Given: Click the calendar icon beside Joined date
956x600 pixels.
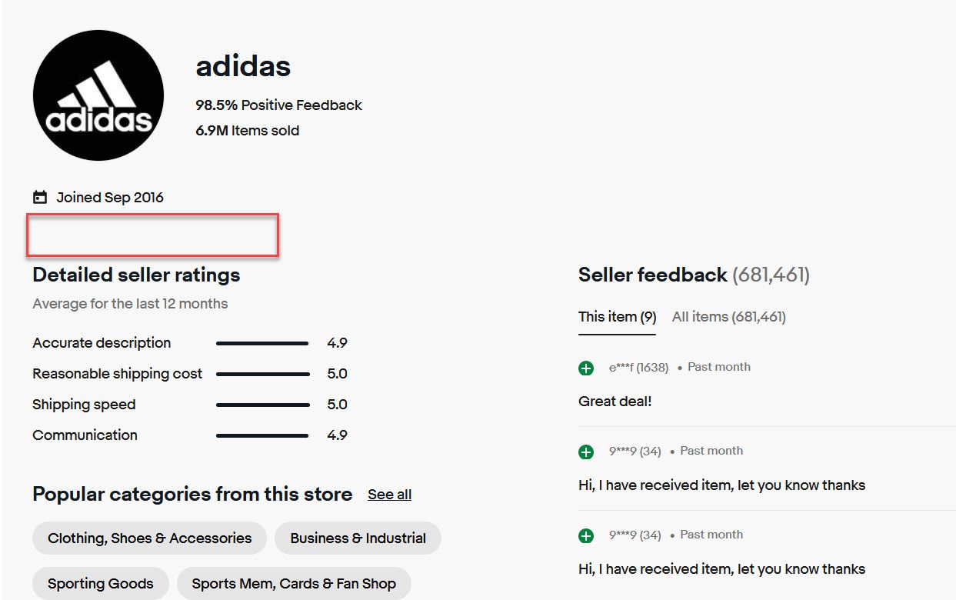Looking at the screenshot, I should tap(40, 198).
